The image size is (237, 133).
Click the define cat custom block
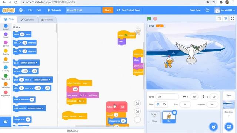(x=117, y=107)
